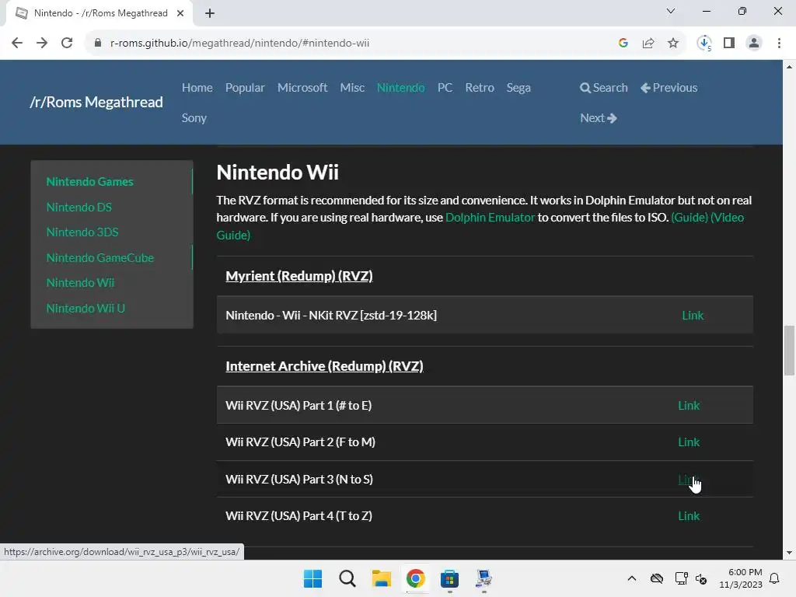Open the tab search chevron
The width and height of the screenshot is (796, 597).
point(671,11)
